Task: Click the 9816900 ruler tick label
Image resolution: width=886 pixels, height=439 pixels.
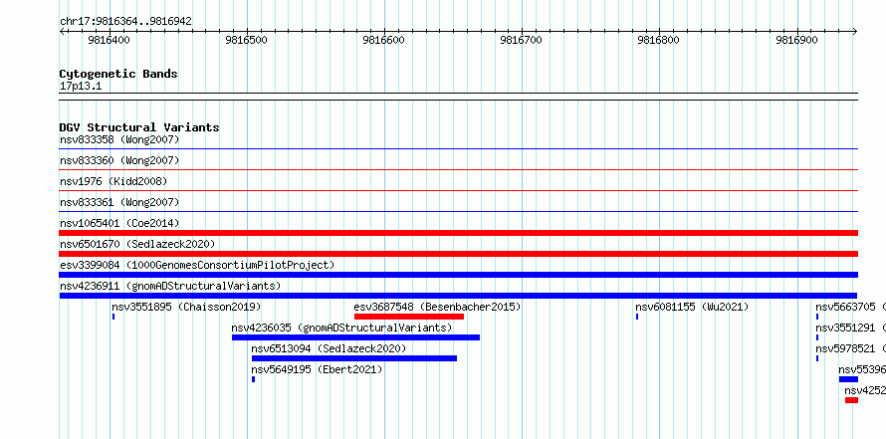Action: tap(796, 40)
